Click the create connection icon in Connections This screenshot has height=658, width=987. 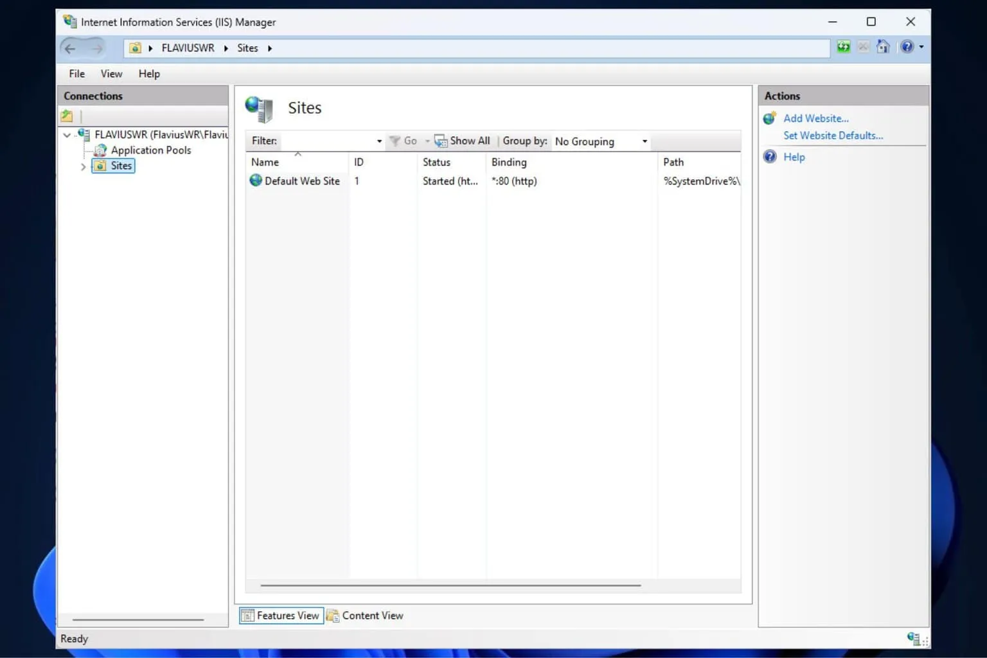pos(67,116)
